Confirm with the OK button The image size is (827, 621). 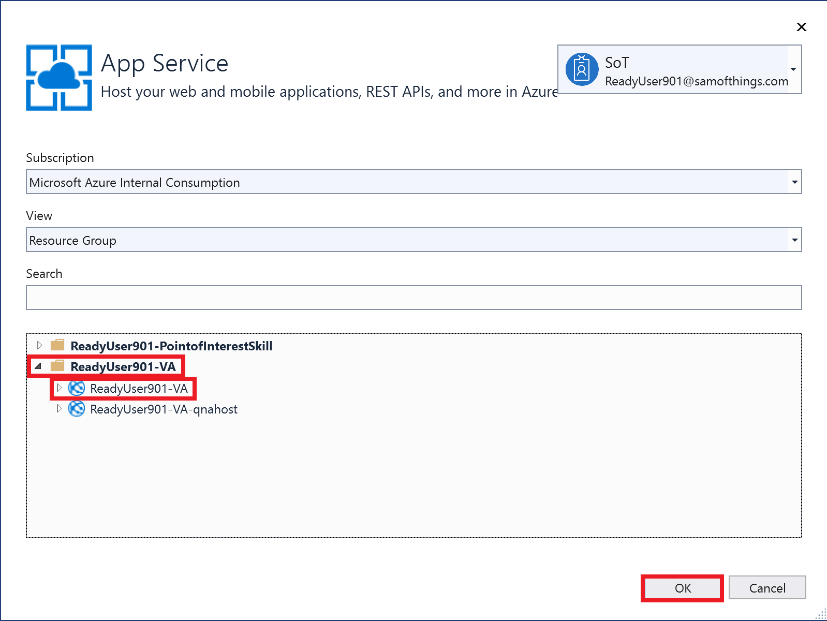pos(683,588)
